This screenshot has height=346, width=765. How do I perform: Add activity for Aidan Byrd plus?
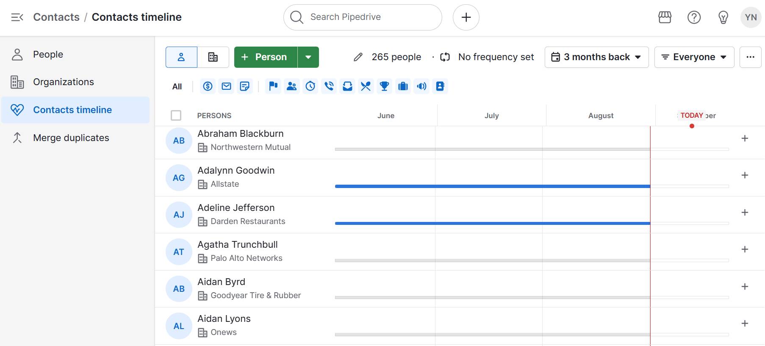(x=745, y=286)
